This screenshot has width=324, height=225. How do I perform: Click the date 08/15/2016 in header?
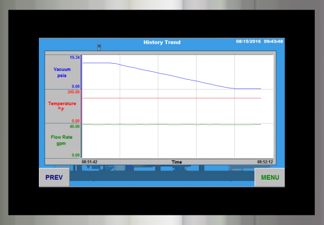248,42
